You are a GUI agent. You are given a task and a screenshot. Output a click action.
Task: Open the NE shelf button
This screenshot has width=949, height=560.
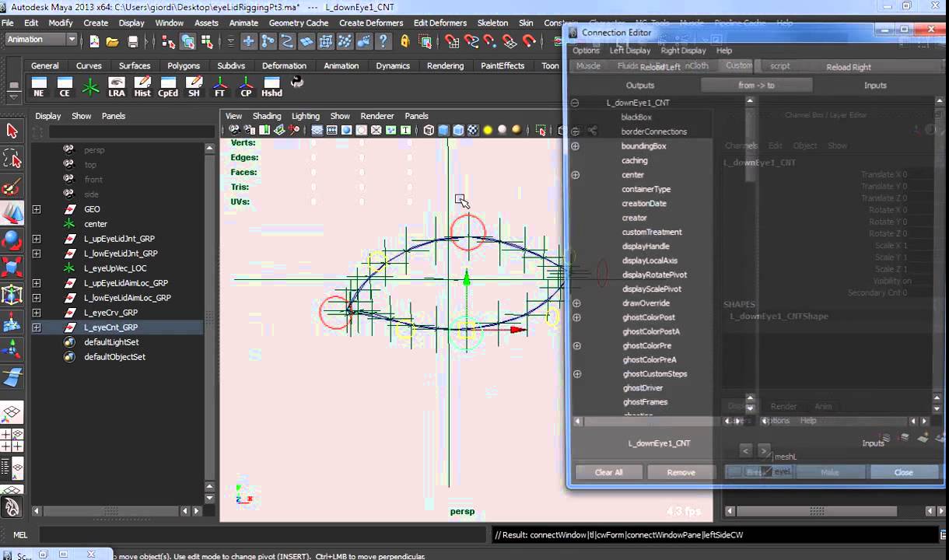pos(39,86)
